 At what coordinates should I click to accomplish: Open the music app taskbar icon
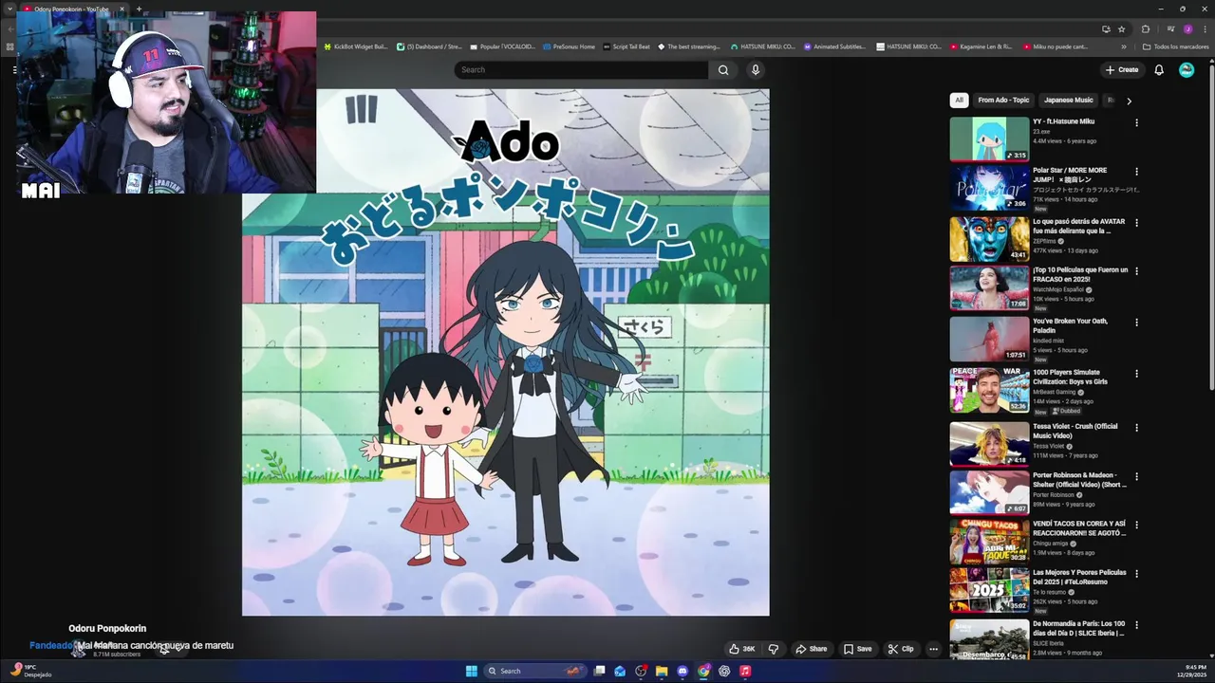pos(745,671)
